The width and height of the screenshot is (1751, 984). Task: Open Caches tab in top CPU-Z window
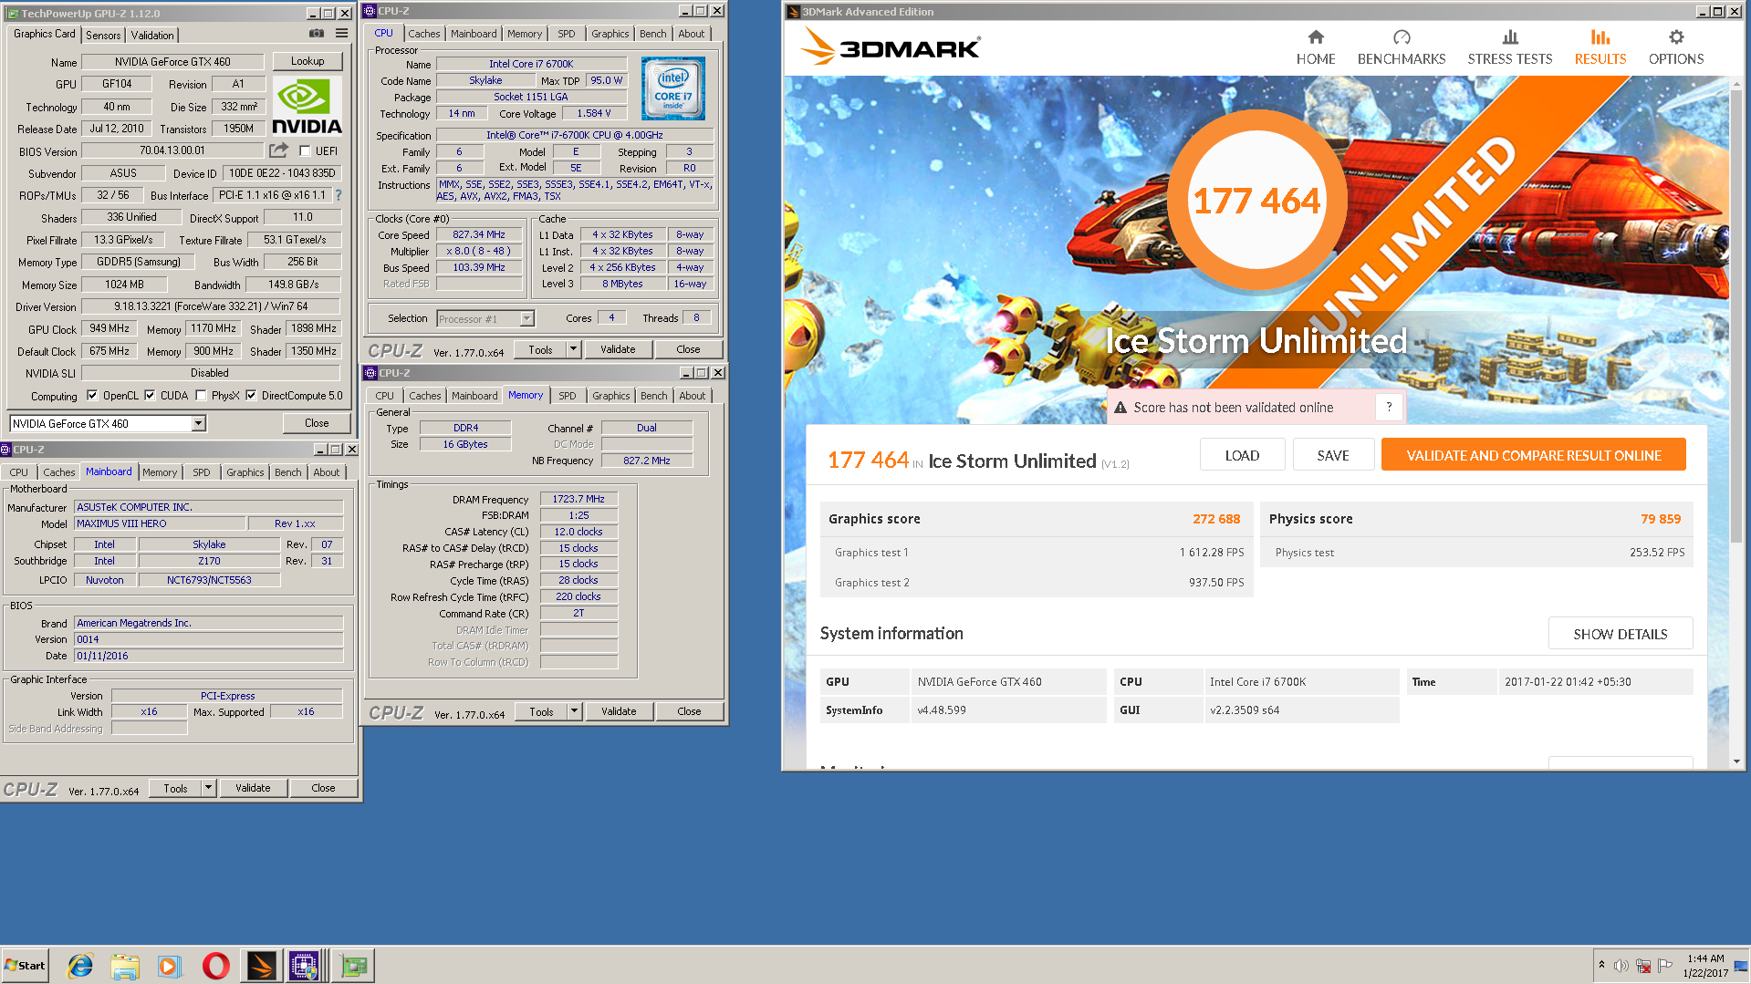(x=423, y=34)
